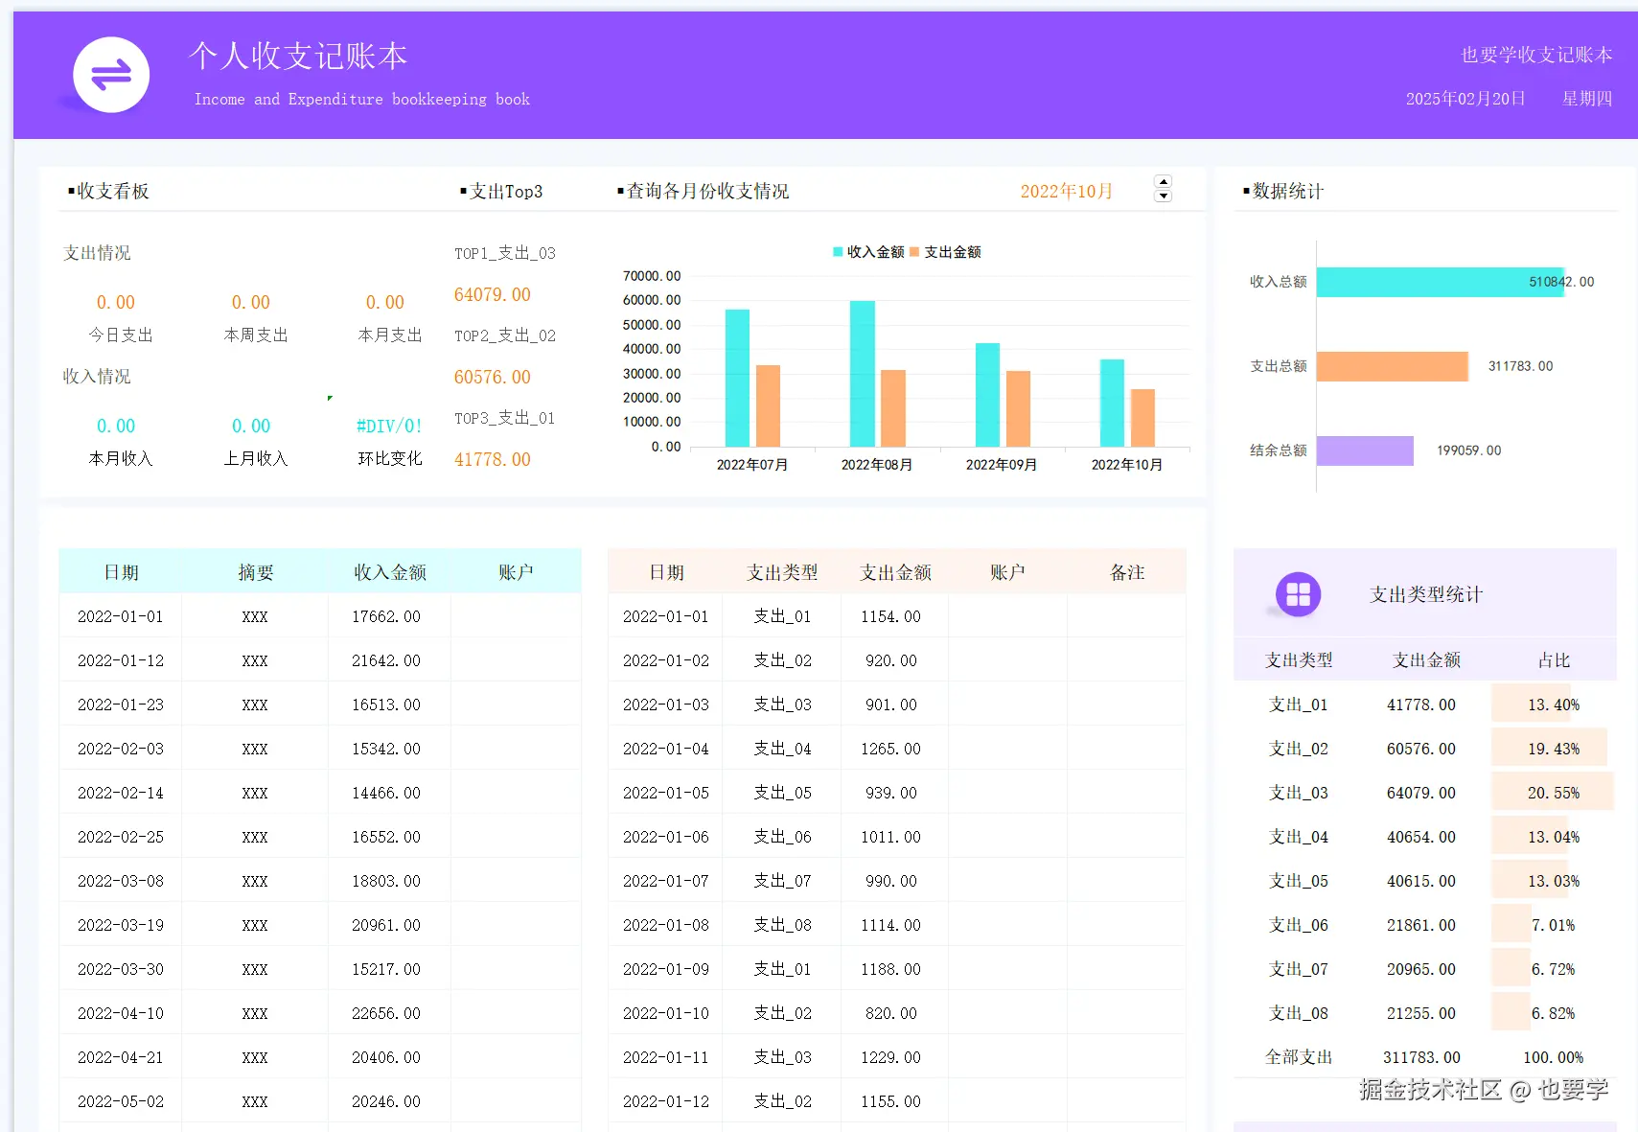Click the 0.00 value above 本周支出
Image resolution: width=1638 pixels, height=1132 pixels.
pyautogui.click(x=251, y=303)
